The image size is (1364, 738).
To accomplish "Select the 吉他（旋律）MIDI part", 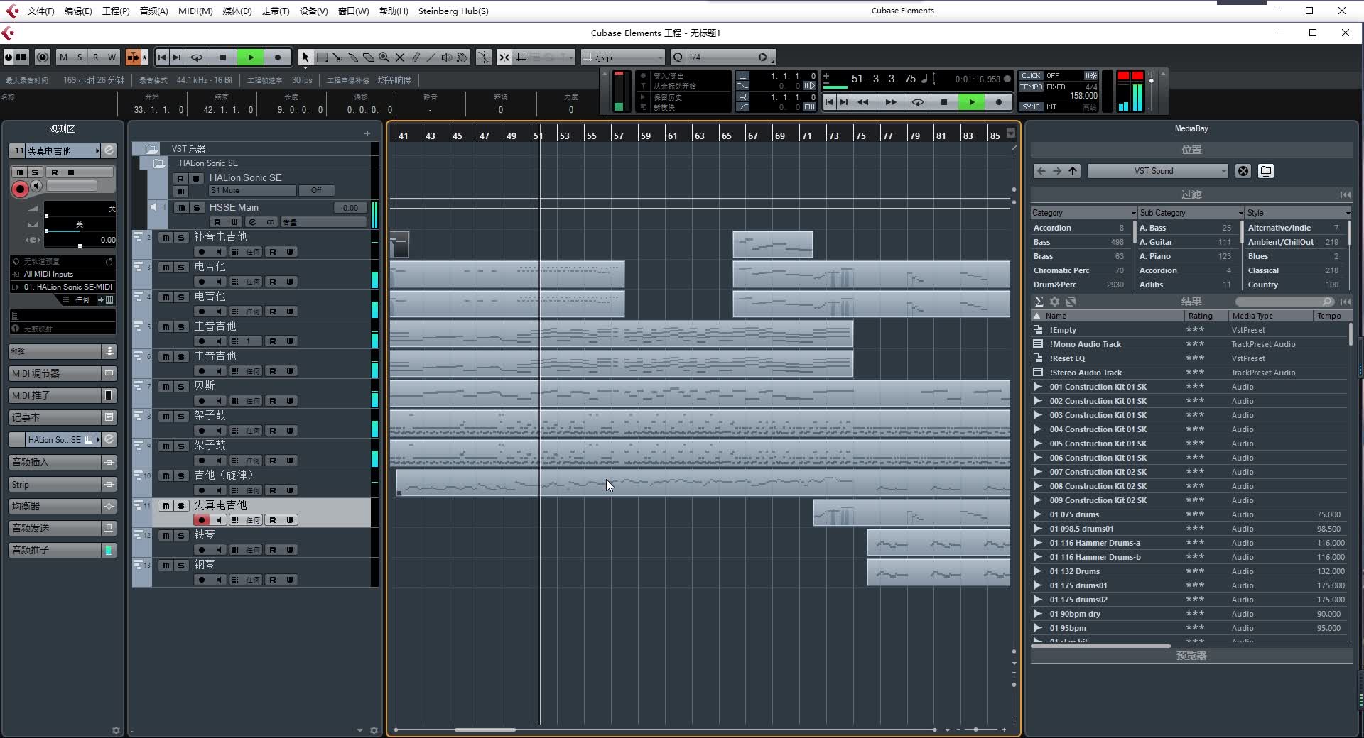I will (703, 483).
